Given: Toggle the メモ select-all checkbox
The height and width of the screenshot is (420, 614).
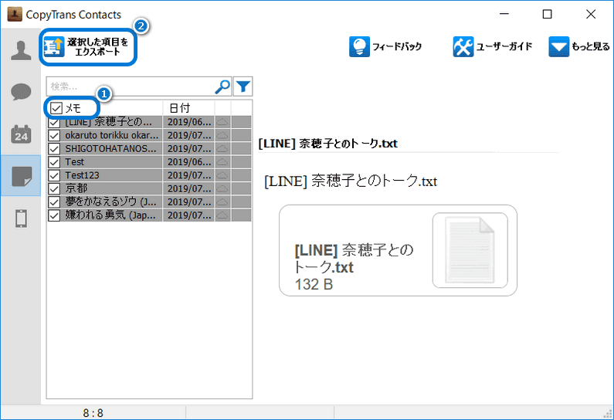Looking at the screenshot, I should tap(56, 108).
